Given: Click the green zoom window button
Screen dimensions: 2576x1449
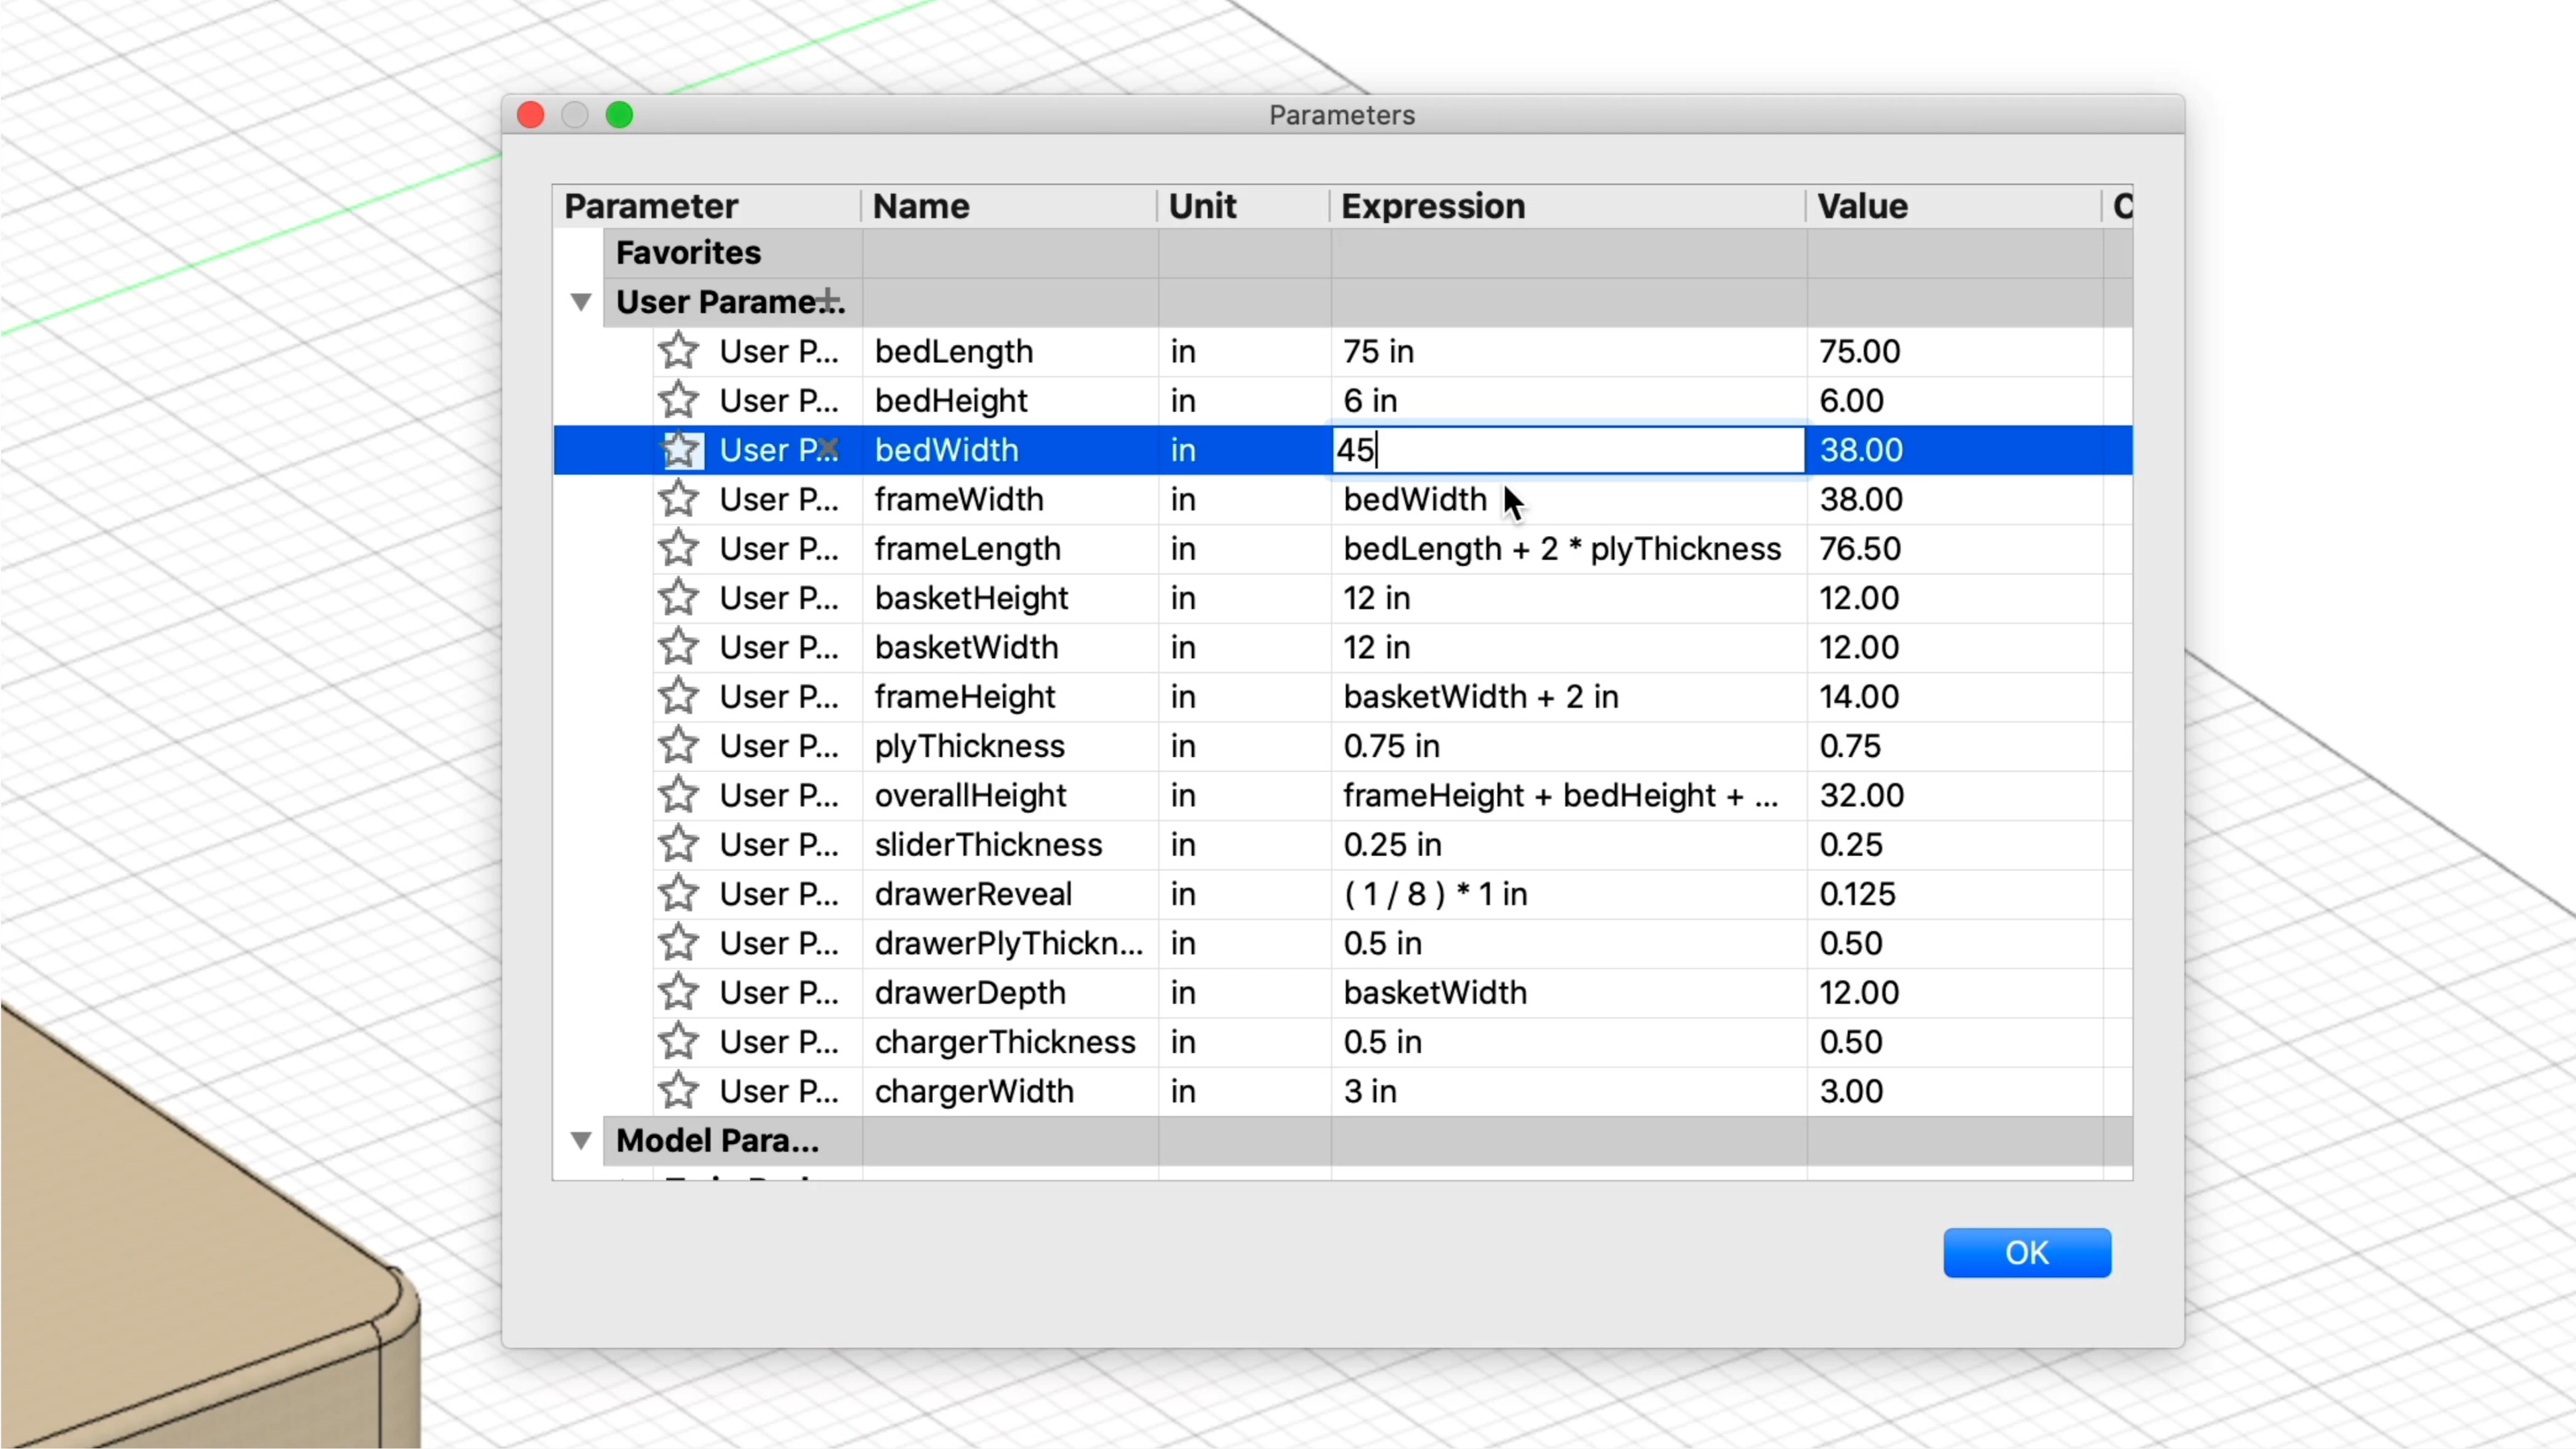Looking at the screenshot, I should [619, 115].
